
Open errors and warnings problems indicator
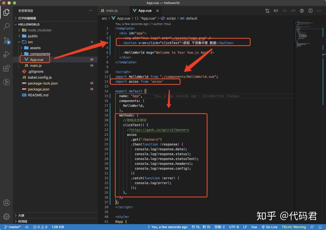coord(40,227)
